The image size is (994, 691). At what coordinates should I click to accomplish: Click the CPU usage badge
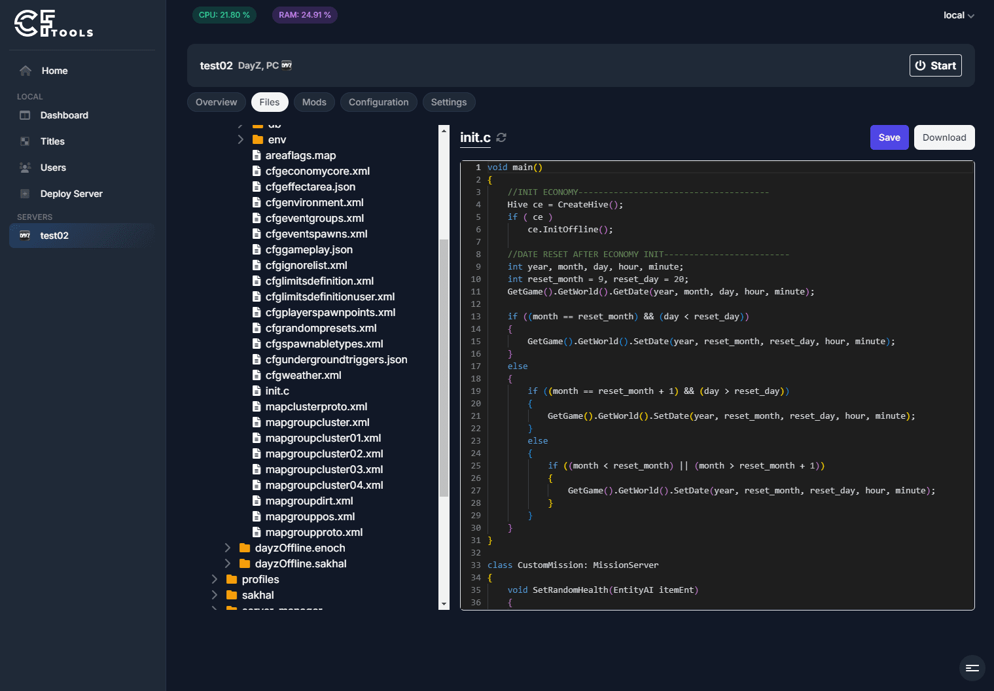tap(224, 15)
